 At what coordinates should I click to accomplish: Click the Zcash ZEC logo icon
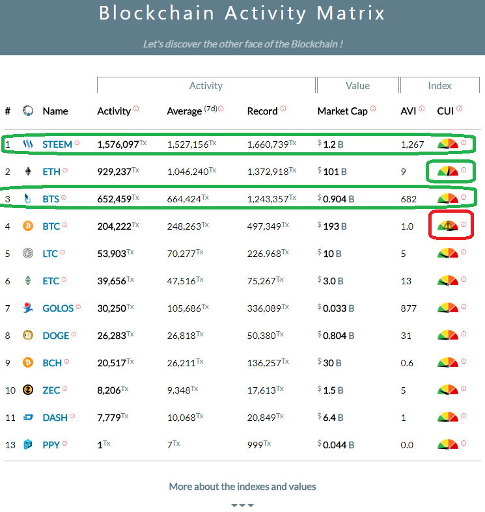click(x=28, y=390)
